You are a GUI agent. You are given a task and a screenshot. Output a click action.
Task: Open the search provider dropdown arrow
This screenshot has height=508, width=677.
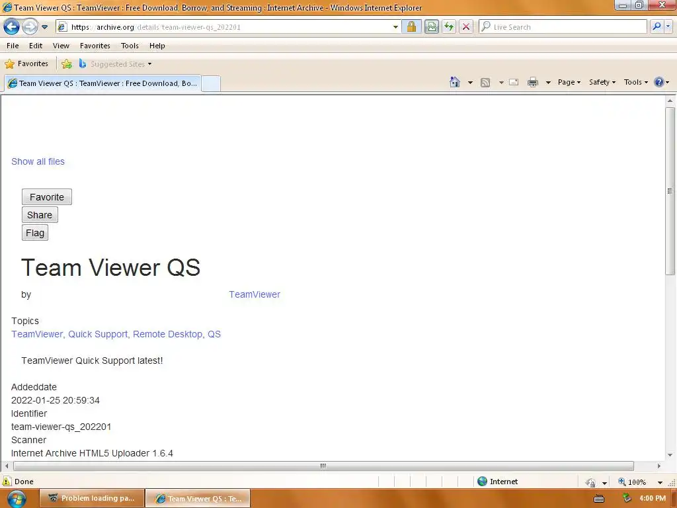[668, 26]
